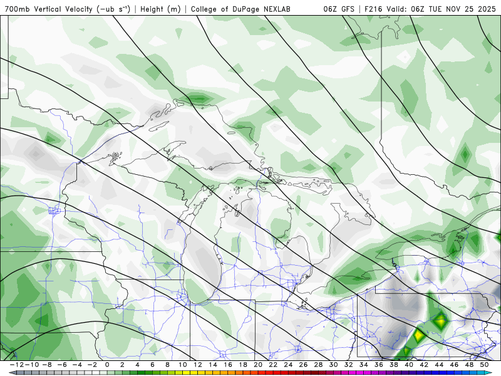Click the '-12' color scale label
The height and width of the screenshot is (376, 501).
coord(17,365)
